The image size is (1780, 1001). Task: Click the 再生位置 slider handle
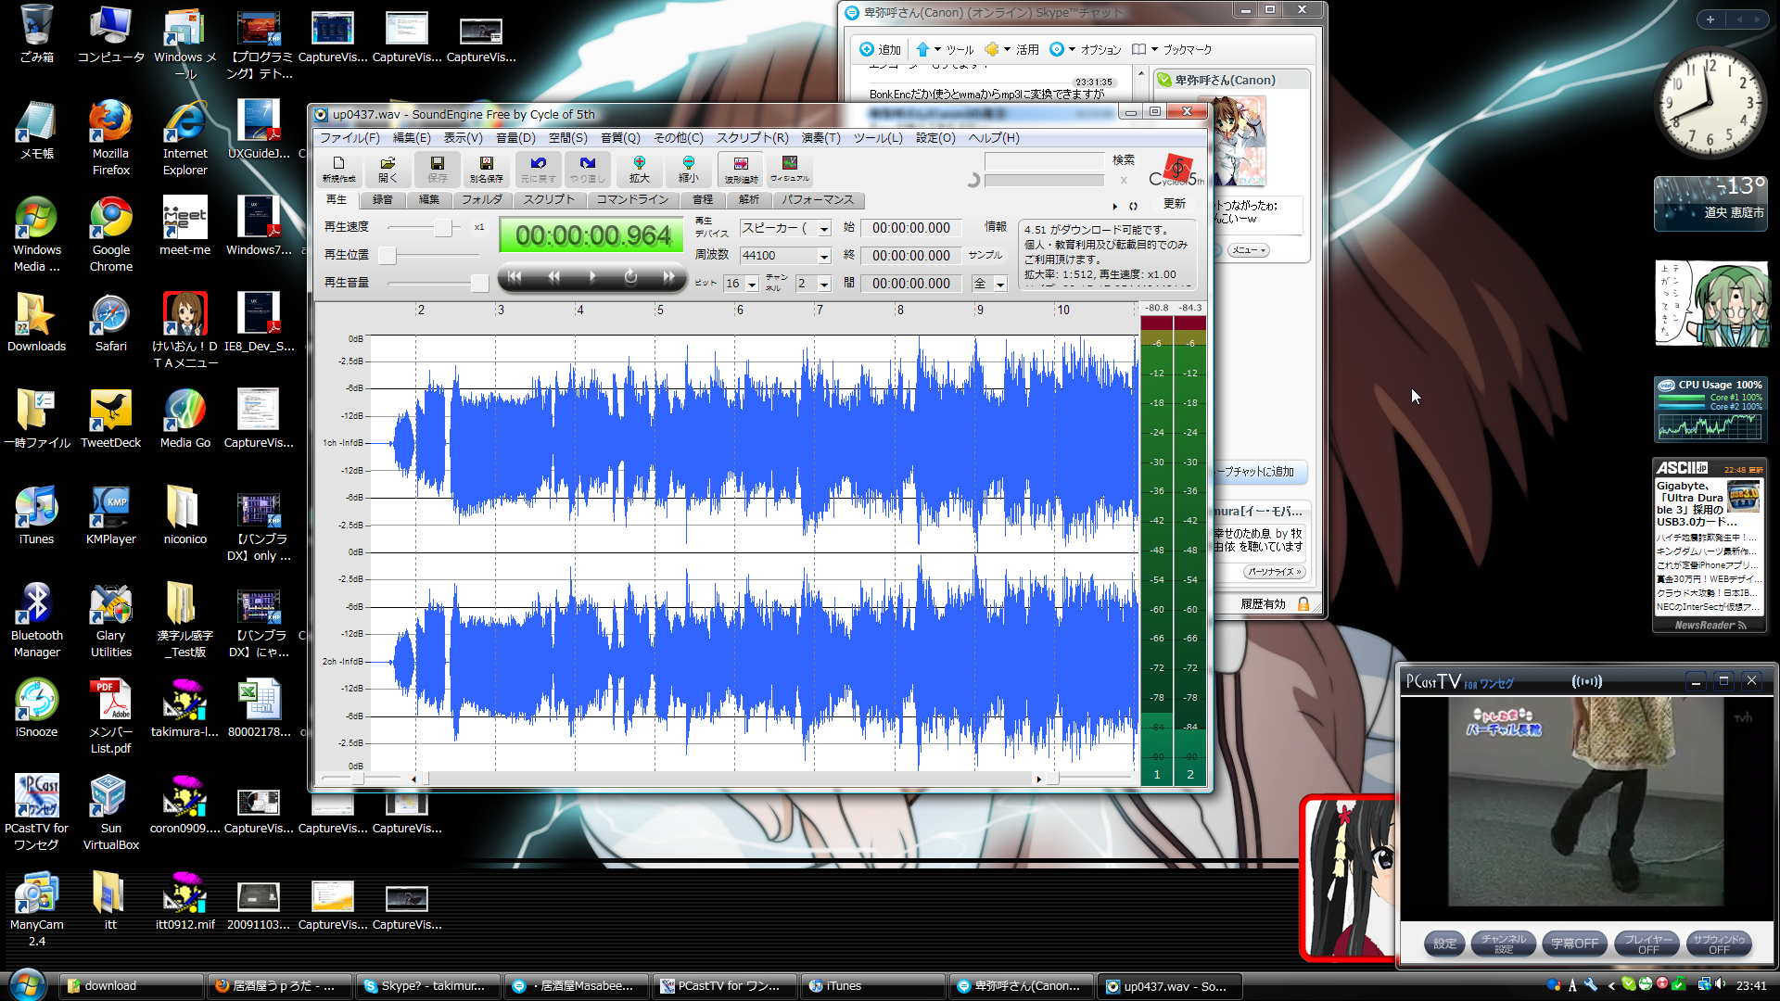[388, 255]
